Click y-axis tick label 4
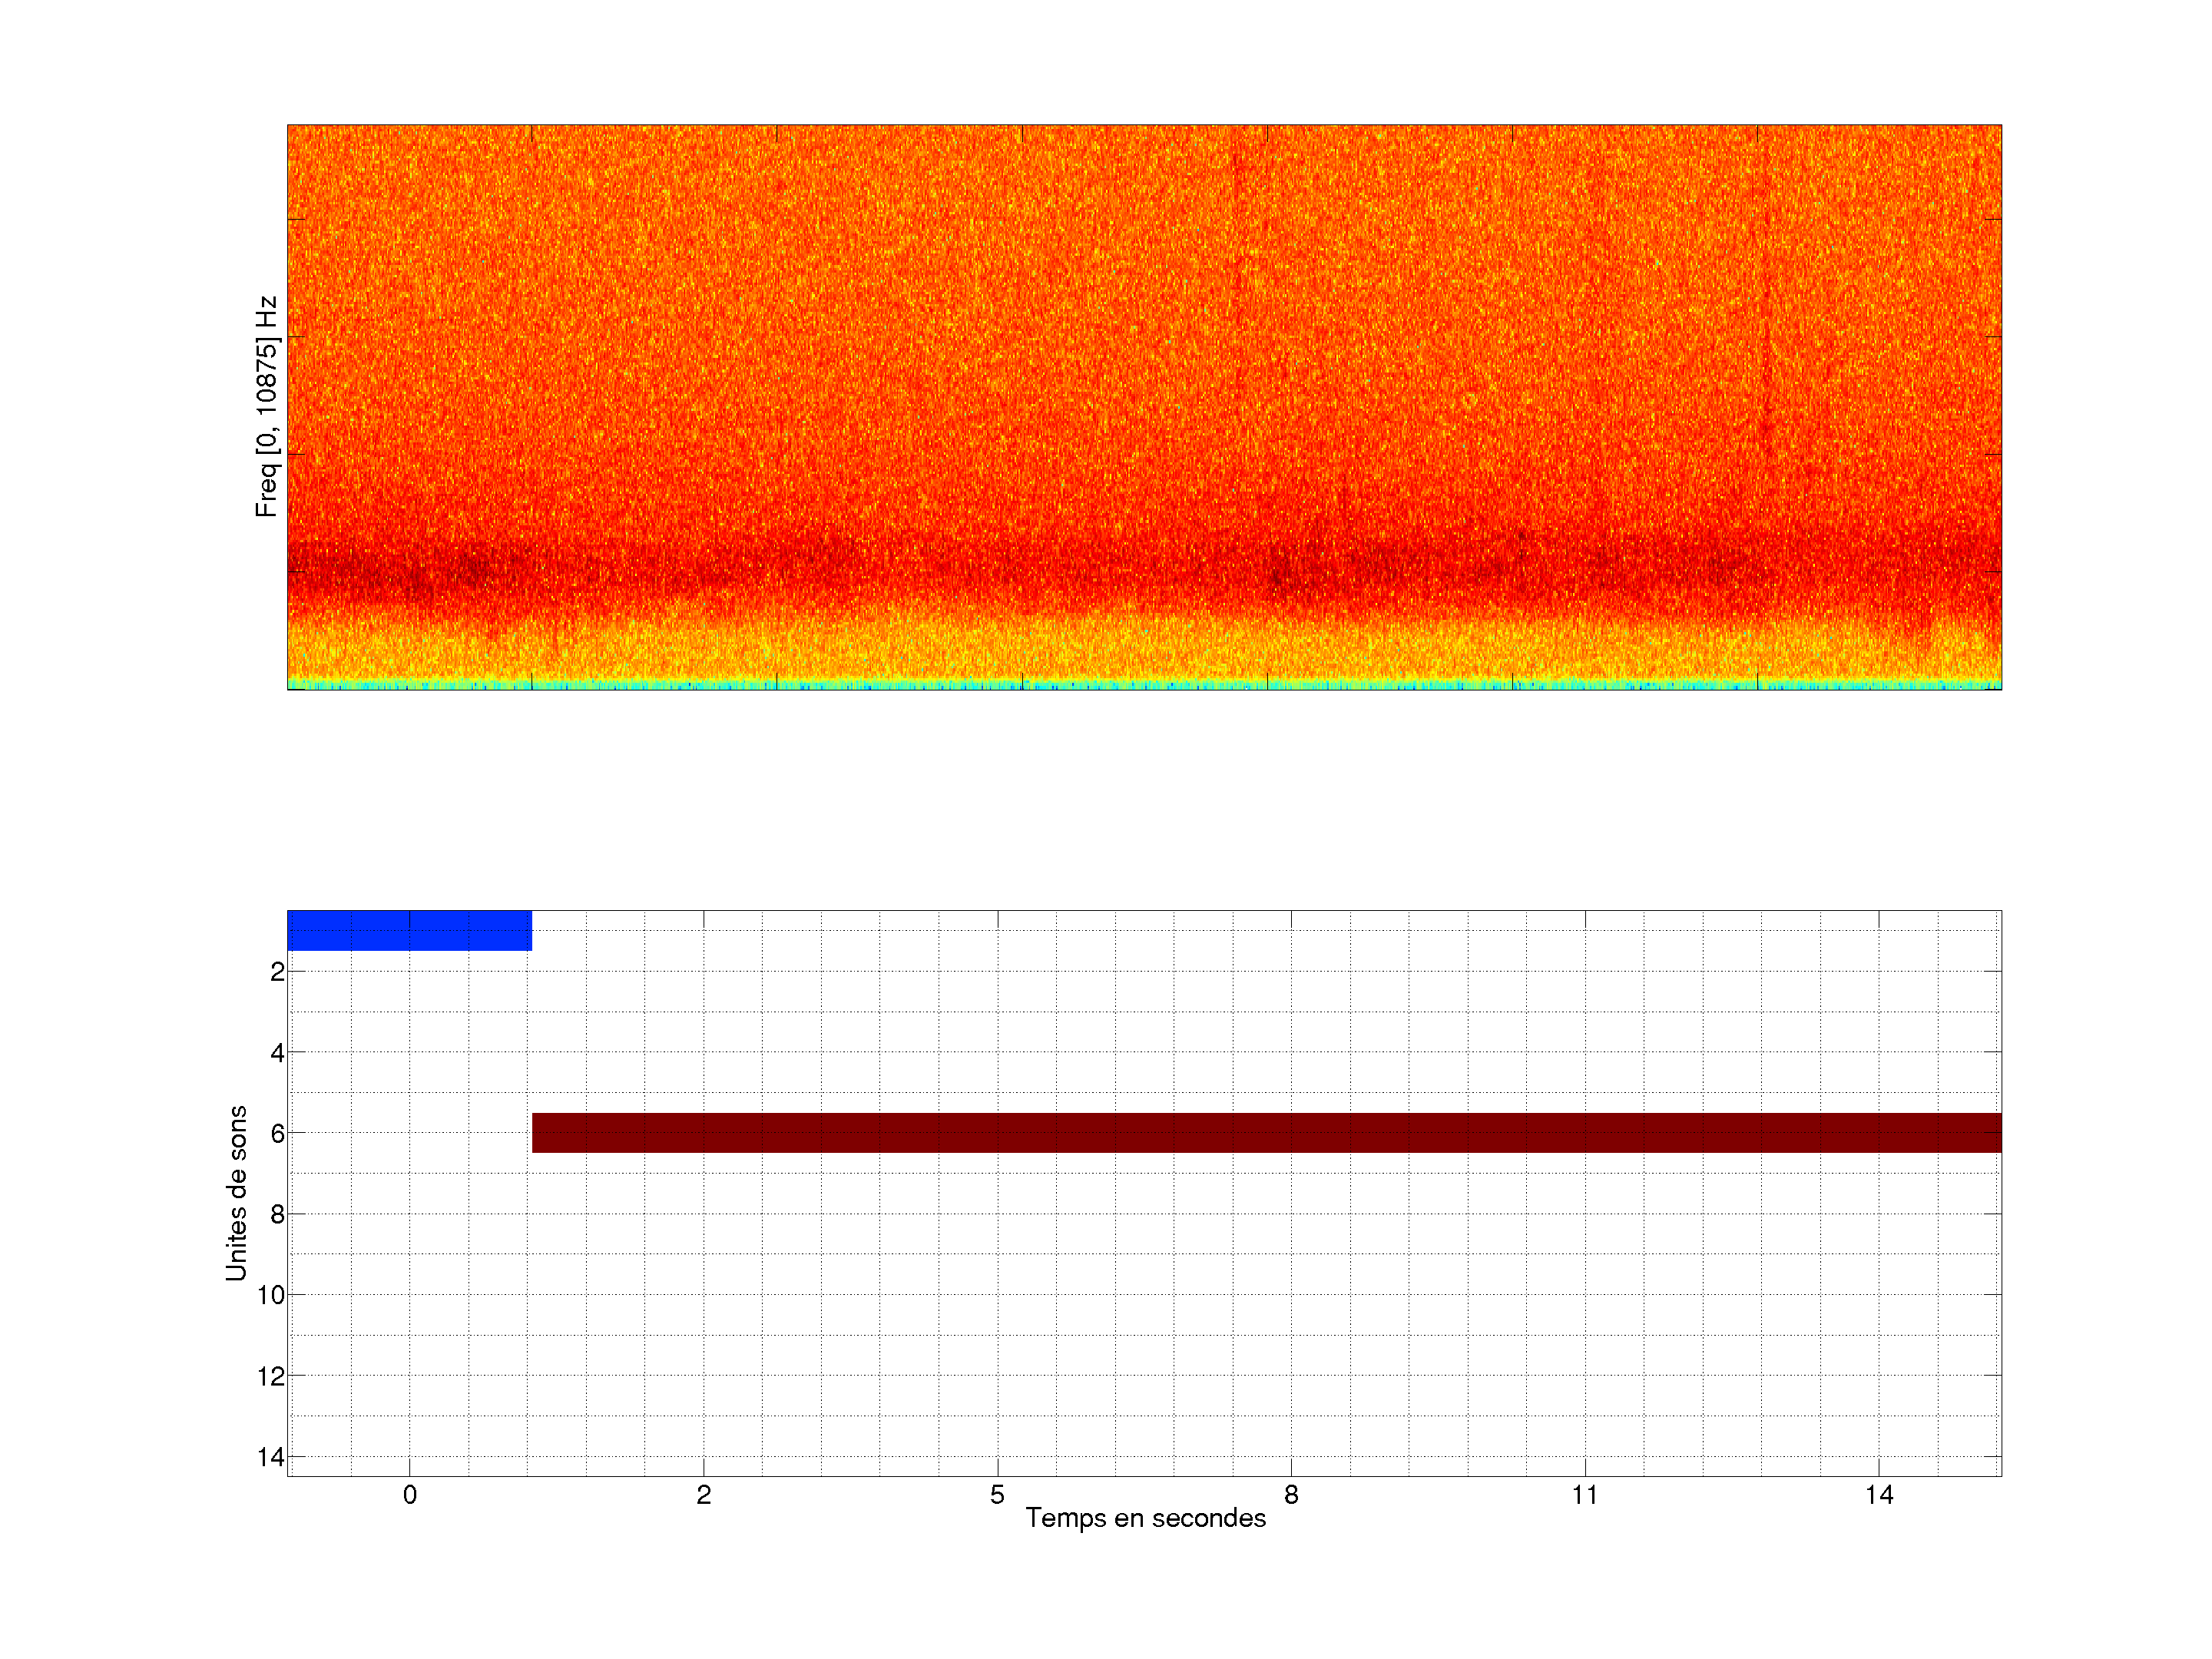 tap(277, 1053)
